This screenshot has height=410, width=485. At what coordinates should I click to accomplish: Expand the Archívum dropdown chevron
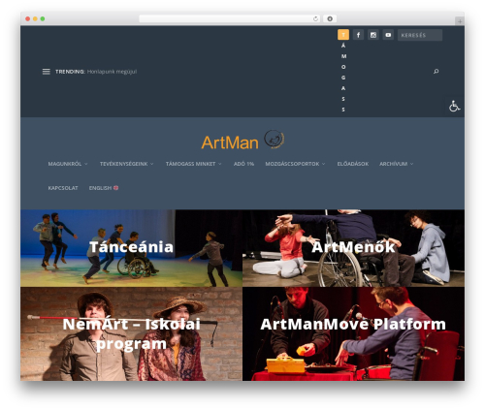tap(411, 164)
